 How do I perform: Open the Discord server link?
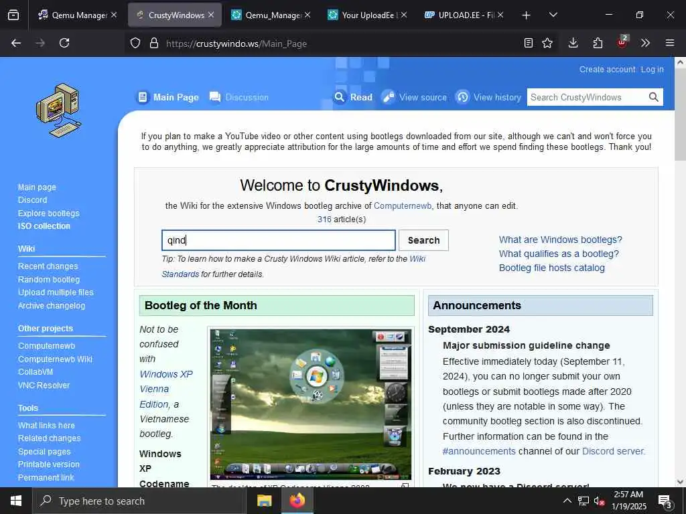pos(613,451)
